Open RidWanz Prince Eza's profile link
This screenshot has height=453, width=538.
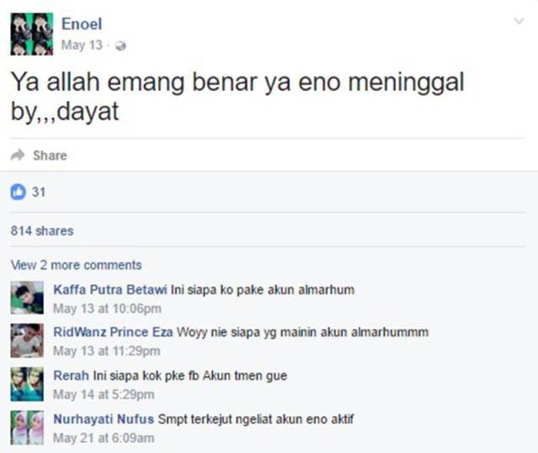point(113,332)
